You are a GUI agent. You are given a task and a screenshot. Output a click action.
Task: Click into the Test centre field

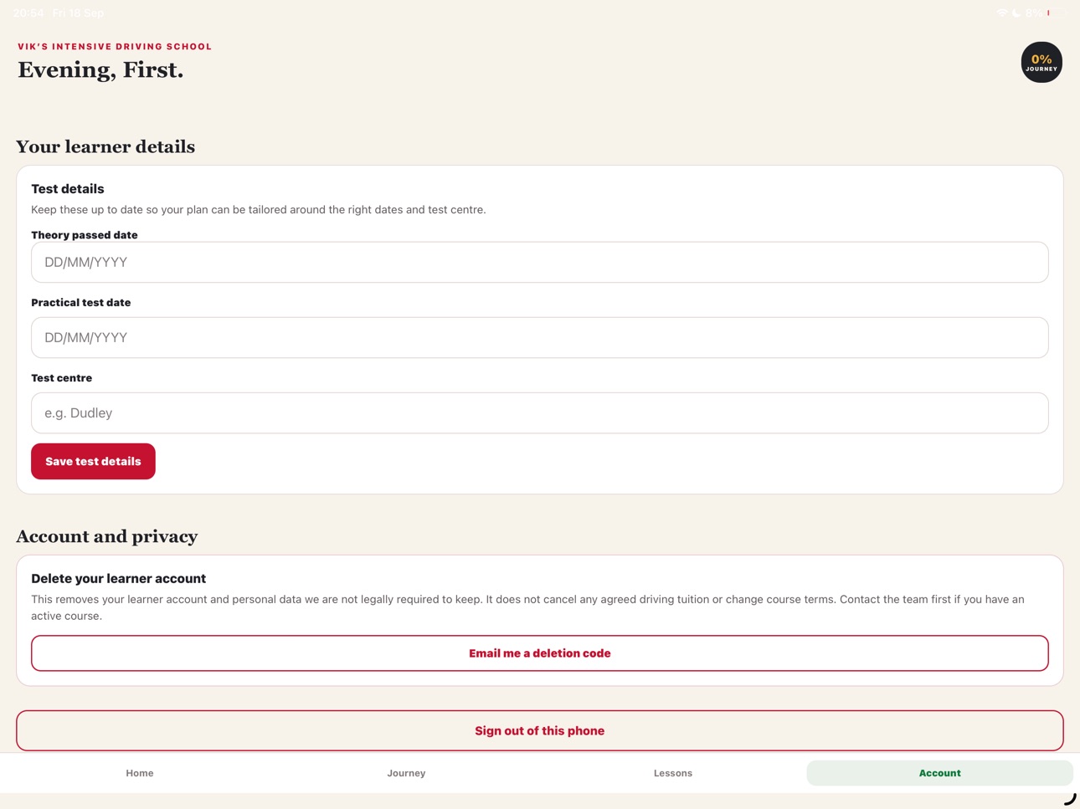pyautogui.click(x=539, y=412)
